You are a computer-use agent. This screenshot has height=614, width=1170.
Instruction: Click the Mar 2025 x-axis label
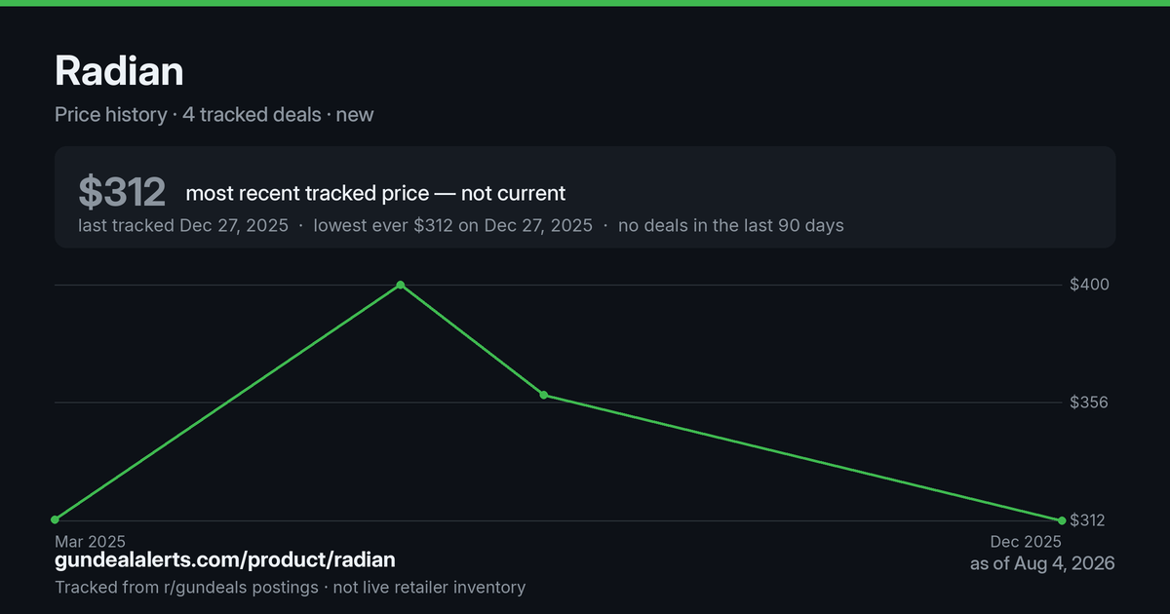click(90, 541)
